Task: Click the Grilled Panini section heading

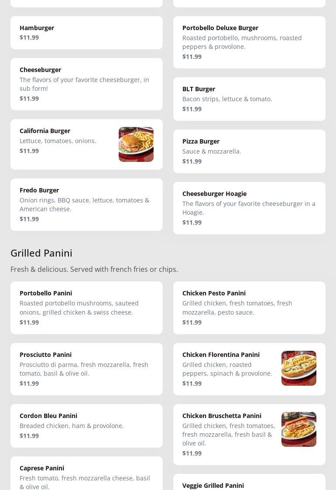Action: (41, 253)
